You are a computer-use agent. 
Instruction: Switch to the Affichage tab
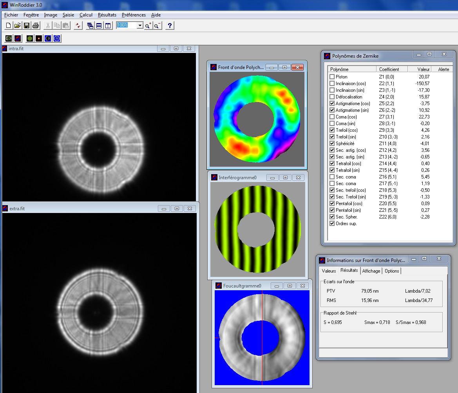tap(371, 271)
